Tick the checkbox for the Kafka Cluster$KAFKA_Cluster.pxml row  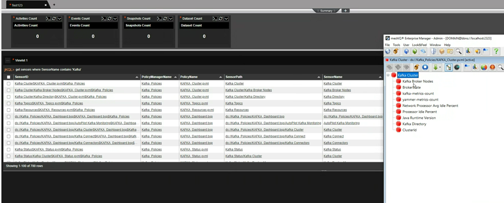[x=9, y=84]
